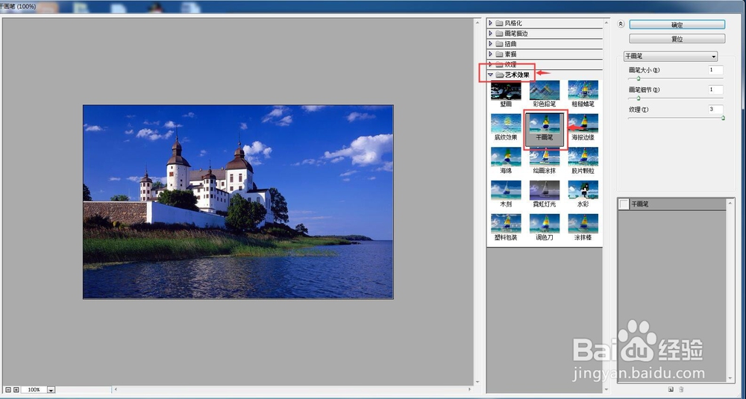The width and height of the screenshot is (746, 399).
Task: Click the preview vertical scrollbar
Action: click(x=477, y=202)
